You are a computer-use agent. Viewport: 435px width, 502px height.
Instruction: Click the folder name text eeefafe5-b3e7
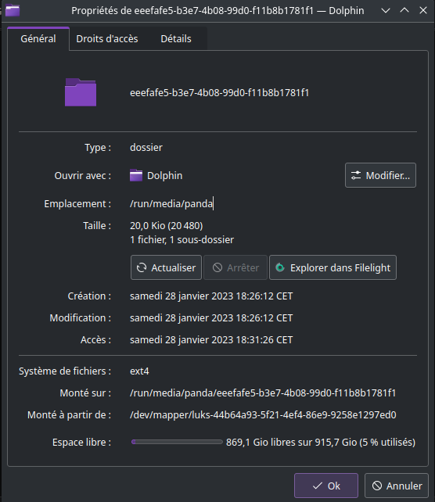click(219, 93)
